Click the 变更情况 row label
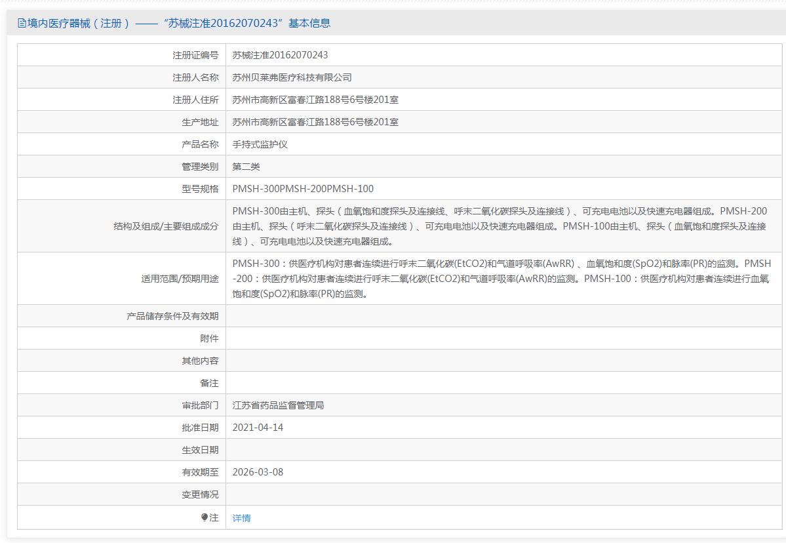This screenshot has width=786, height=543. [200, 494]
